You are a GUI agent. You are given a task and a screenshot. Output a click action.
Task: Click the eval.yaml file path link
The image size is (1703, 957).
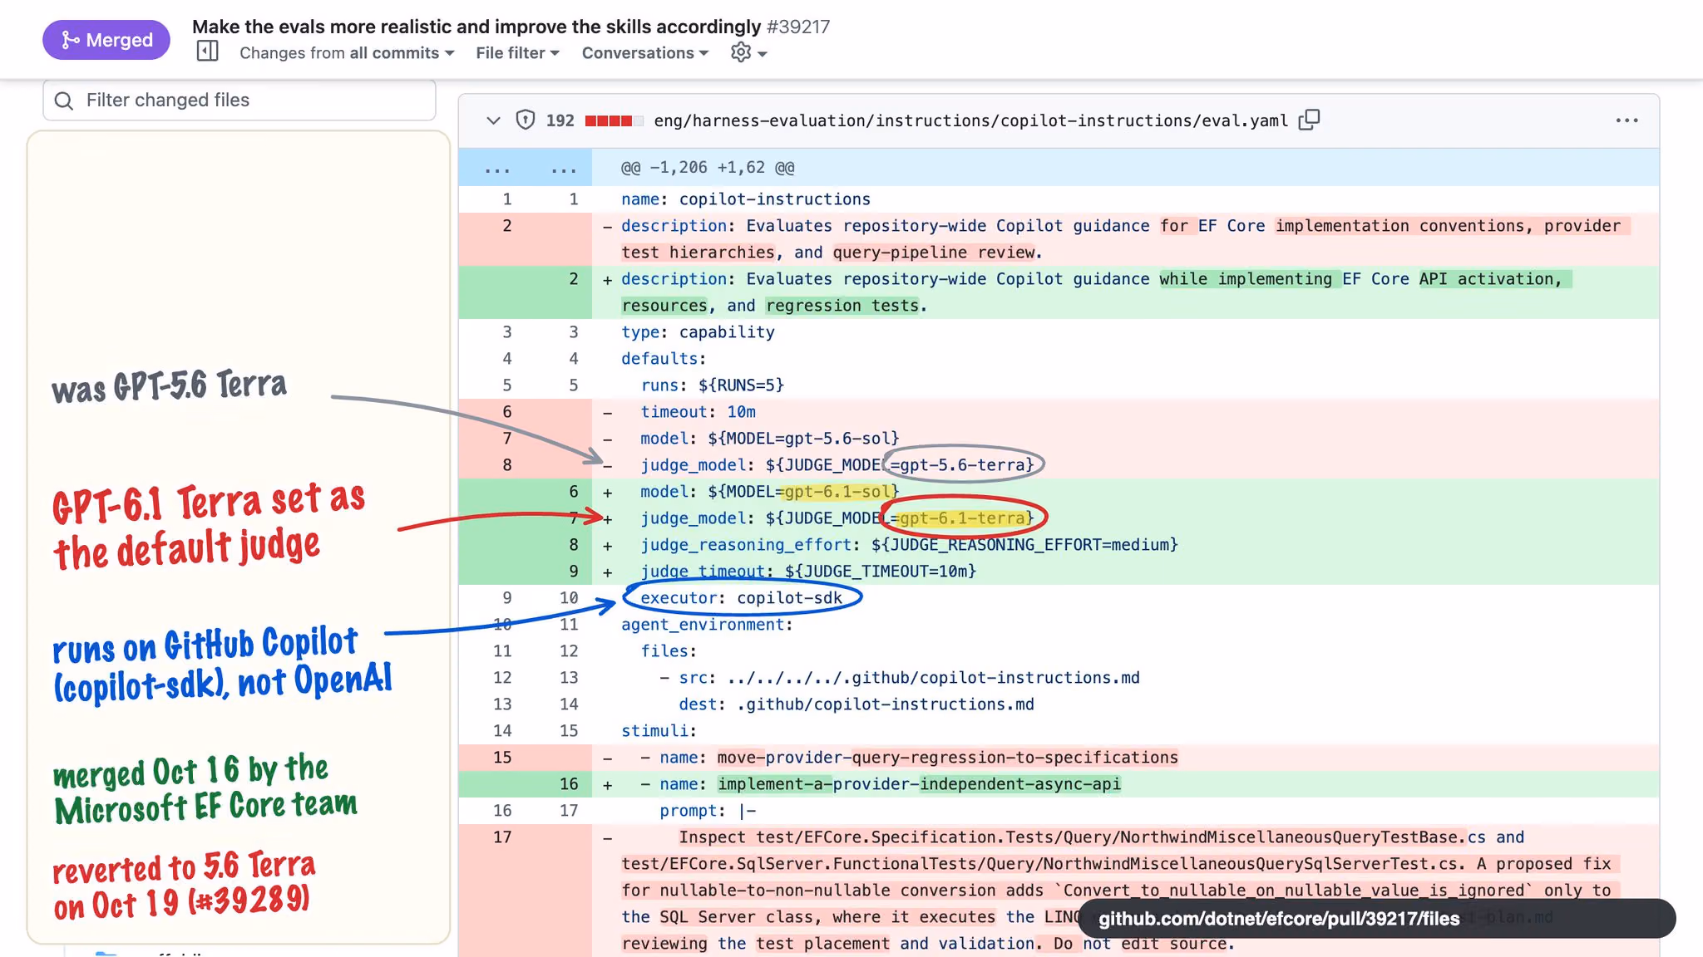[970, 120]
